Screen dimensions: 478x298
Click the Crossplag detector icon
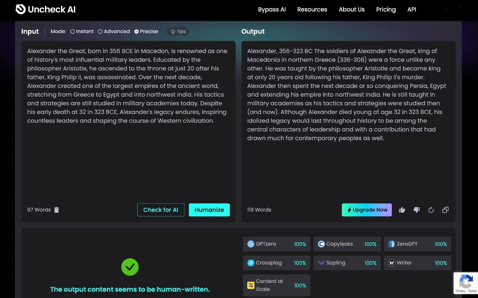[251, 263]
